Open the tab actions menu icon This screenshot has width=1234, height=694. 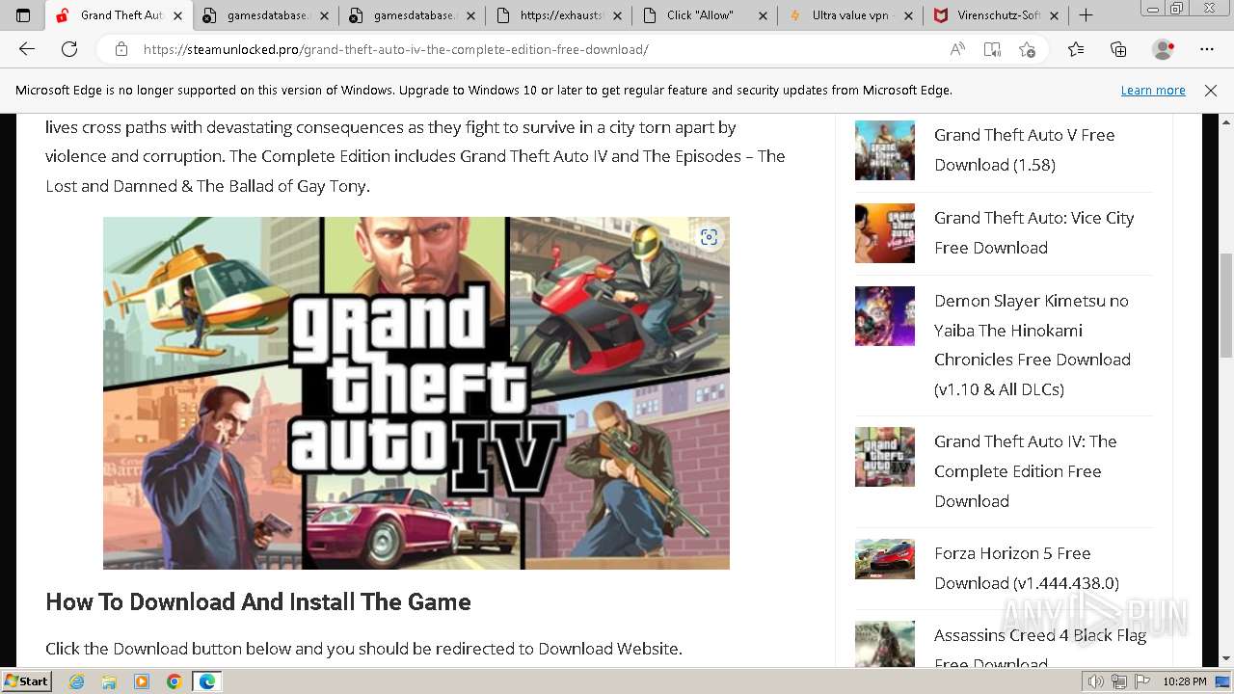pos(23,15)
